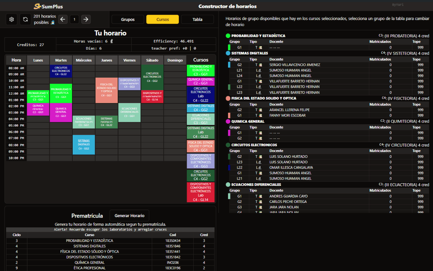Select the Cursos tab
433x271 pixels.
(162, 19)
